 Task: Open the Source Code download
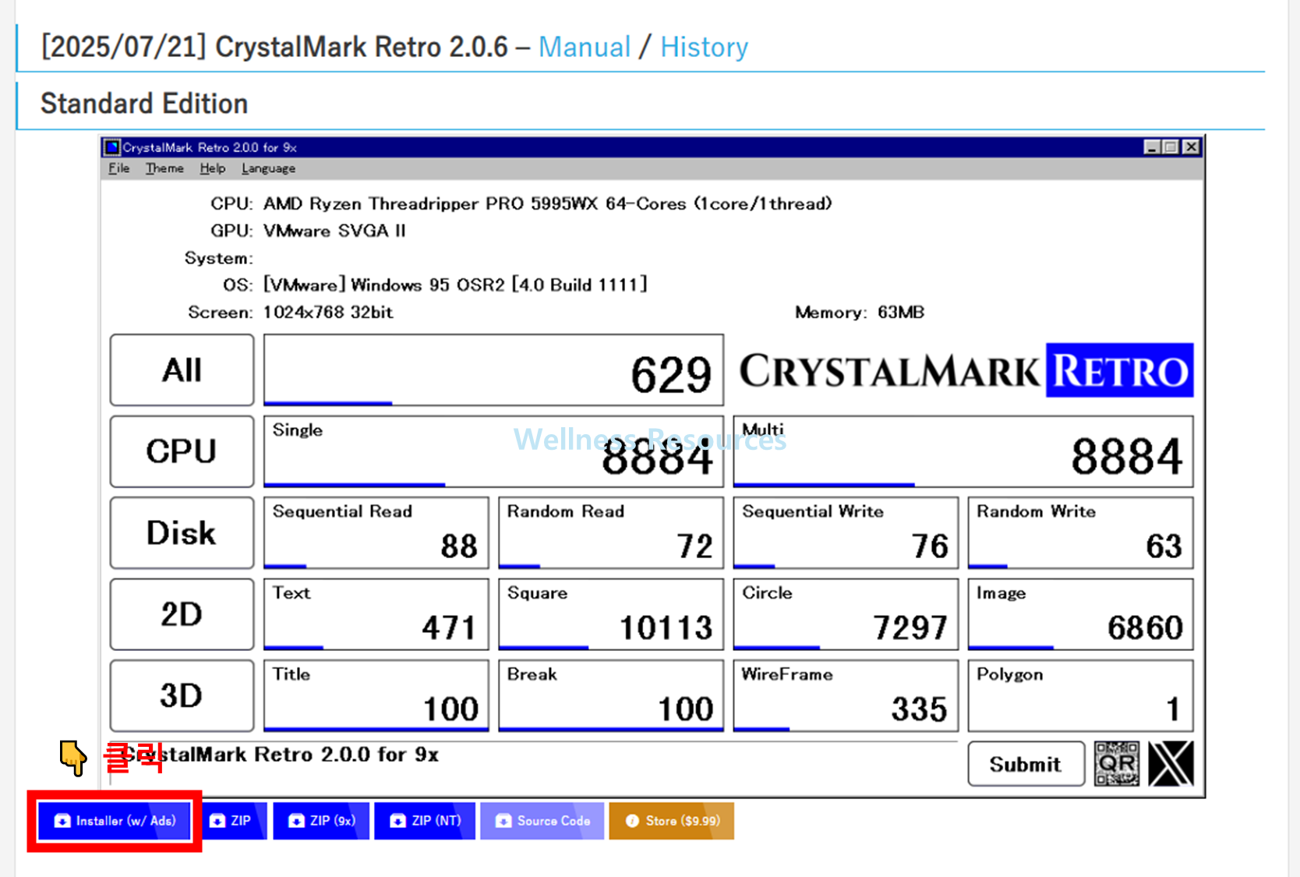pyautogui.click(x=542, y=821)
